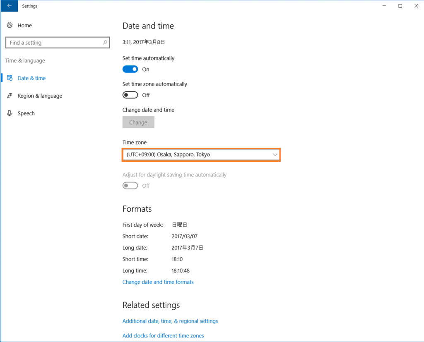
Task: Click the back arrow in title bar
Action: [x=10, y=6]
